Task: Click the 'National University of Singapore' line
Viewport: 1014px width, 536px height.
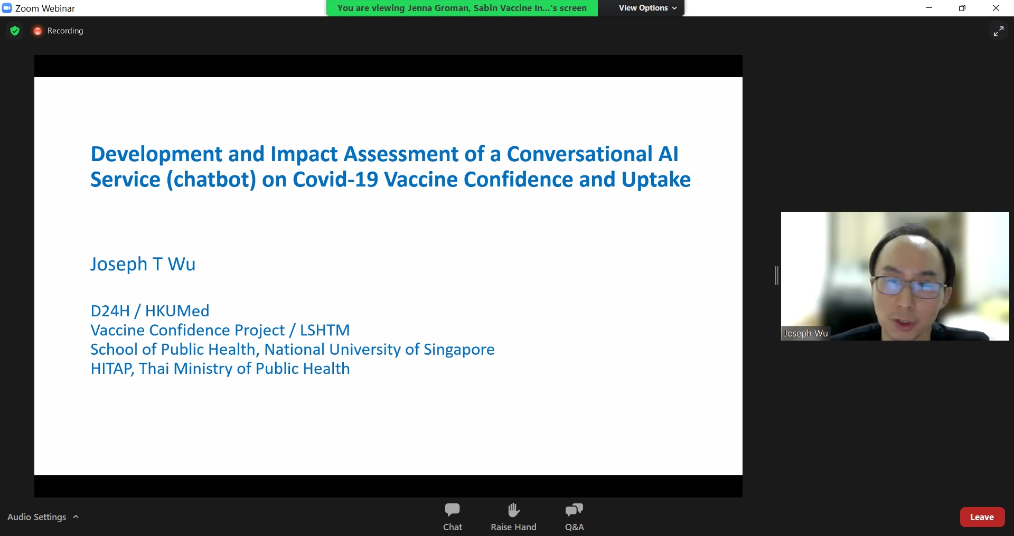Action: point(293,349)
